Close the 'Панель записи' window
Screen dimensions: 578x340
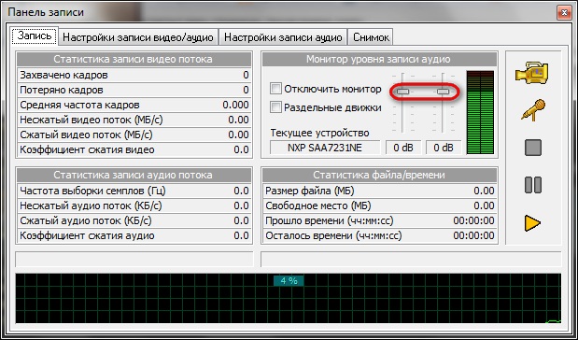[x=564, y=13]
